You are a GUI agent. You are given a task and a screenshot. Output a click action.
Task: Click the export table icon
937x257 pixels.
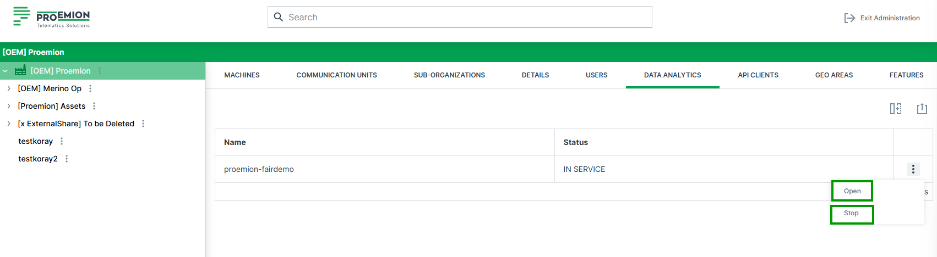[x=922, y=109]
